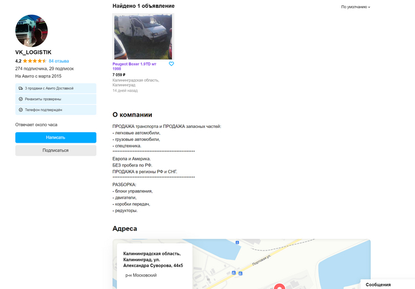Viewport: 415px width, 289px height.
Task: Click the rating stars next to 4,2
Action: [x=34, y=61]
